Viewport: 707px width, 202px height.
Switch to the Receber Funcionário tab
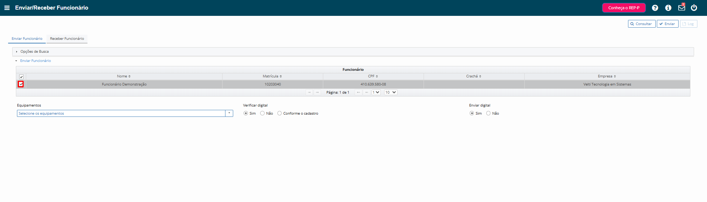67,39
